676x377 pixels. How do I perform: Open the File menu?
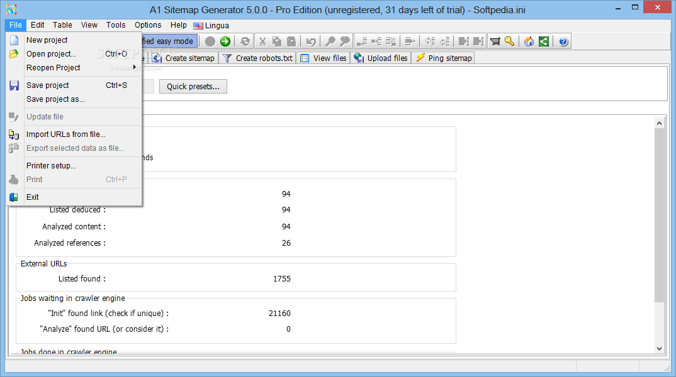click(16, 25)
